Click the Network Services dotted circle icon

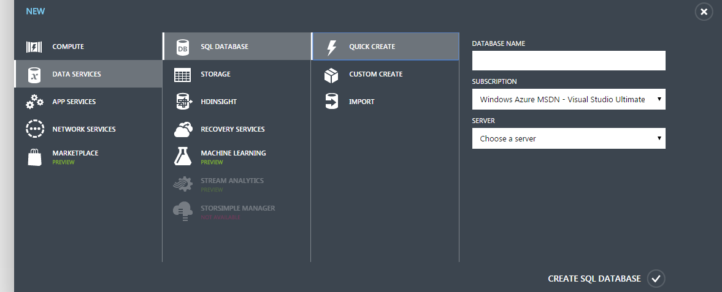[x=35, y=129]
